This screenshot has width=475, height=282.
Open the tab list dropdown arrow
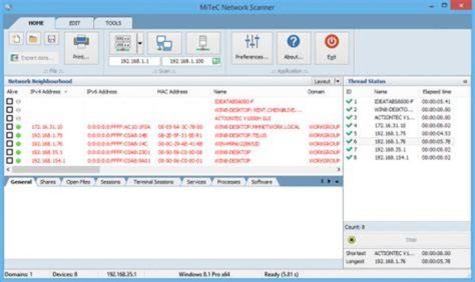pos(336,182)
